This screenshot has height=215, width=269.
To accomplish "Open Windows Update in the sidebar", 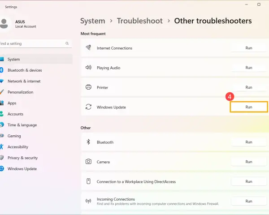I will click(36, 169).
